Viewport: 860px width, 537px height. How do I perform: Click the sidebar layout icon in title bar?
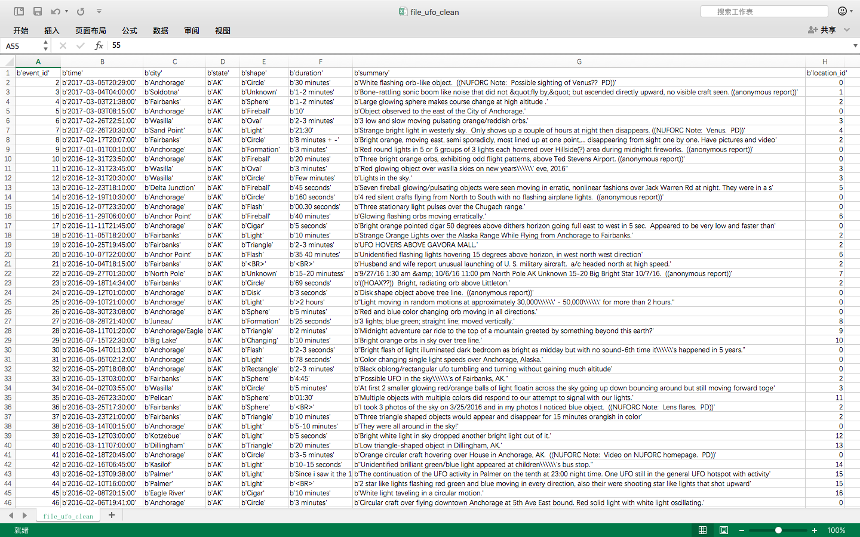[19, 11]
